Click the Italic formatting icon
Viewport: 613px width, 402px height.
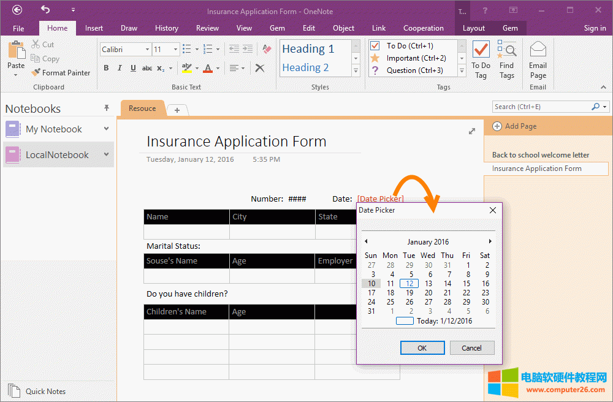click(120, 68)
